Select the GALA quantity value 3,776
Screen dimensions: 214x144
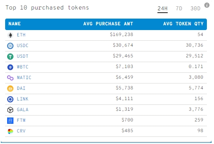pos(196,109)
